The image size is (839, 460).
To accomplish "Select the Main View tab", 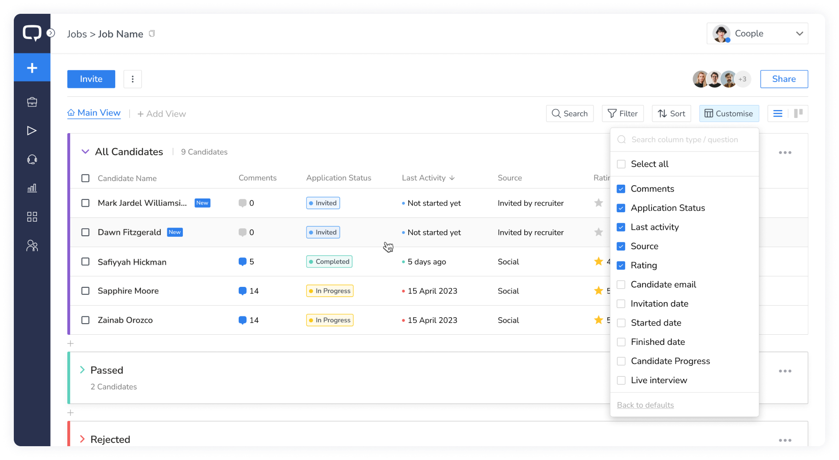I will (x=94, y=113).
